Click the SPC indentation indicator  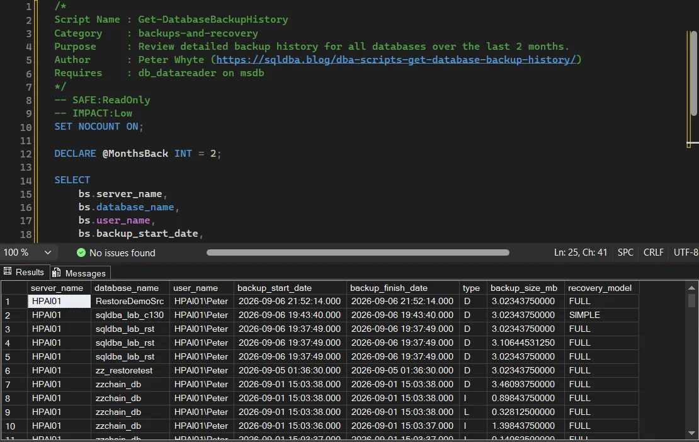625,252
